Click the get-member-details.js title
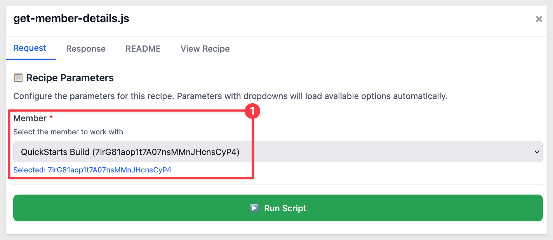This screenshot has height=240, width=553. click(71, 18)
